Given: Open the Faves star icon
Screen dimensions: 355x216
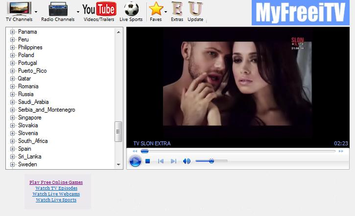Looking at the screenshot, I should click(x=156, y=9).
